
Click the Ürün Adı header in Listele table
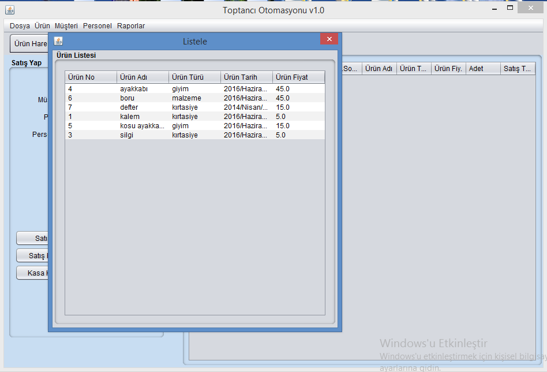coord(143,77)
